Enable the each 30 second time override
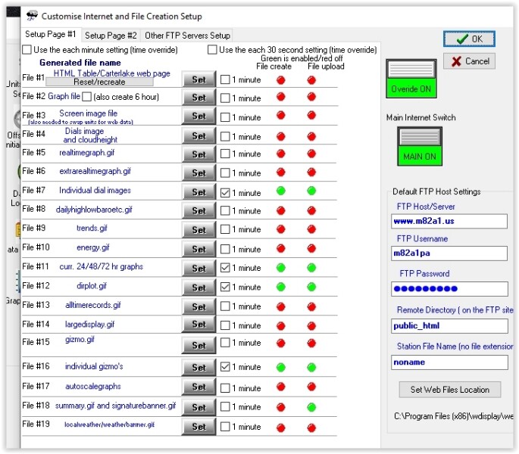The width and height of the screenshot is (519, 454). [x=212, y=50]
